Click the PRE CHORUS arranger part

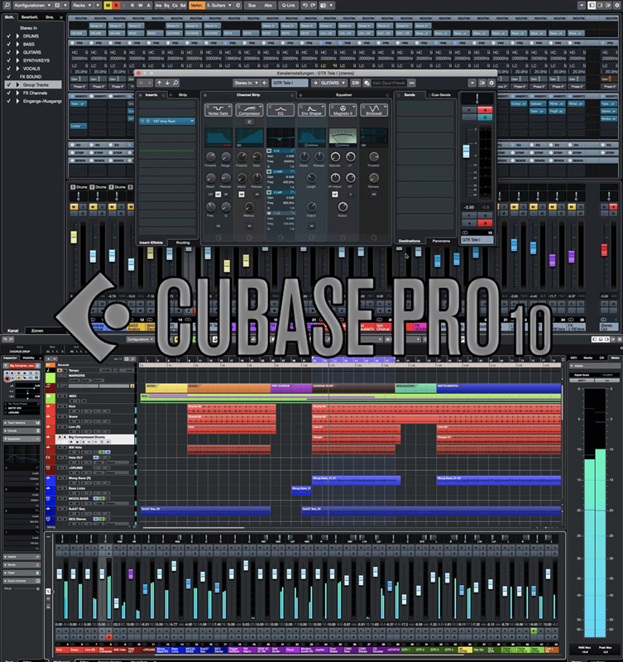291,388
